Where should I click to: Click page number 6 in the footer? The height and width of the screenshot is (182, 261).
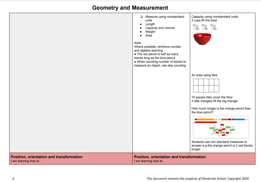[13, 179]
